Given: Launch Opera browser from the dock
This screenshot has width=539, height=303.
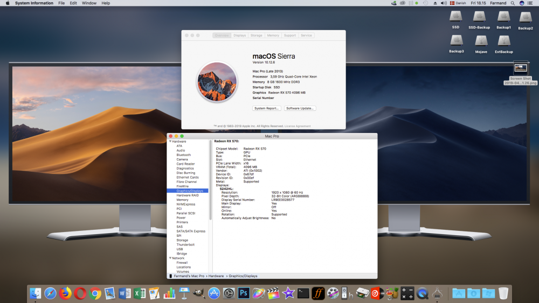Looking at the screenshot, I should (80, 293).
